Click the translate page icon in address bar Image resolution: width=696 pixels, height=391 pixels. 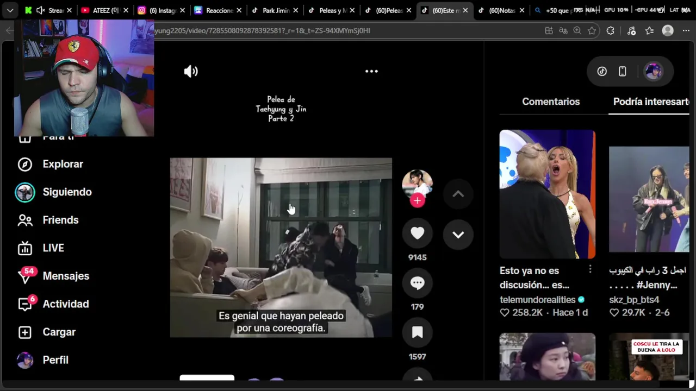(563, 31)
